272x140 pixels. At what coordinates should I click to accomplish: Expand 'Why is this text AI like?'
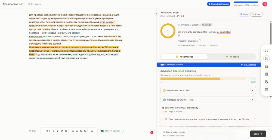[208, 91]
